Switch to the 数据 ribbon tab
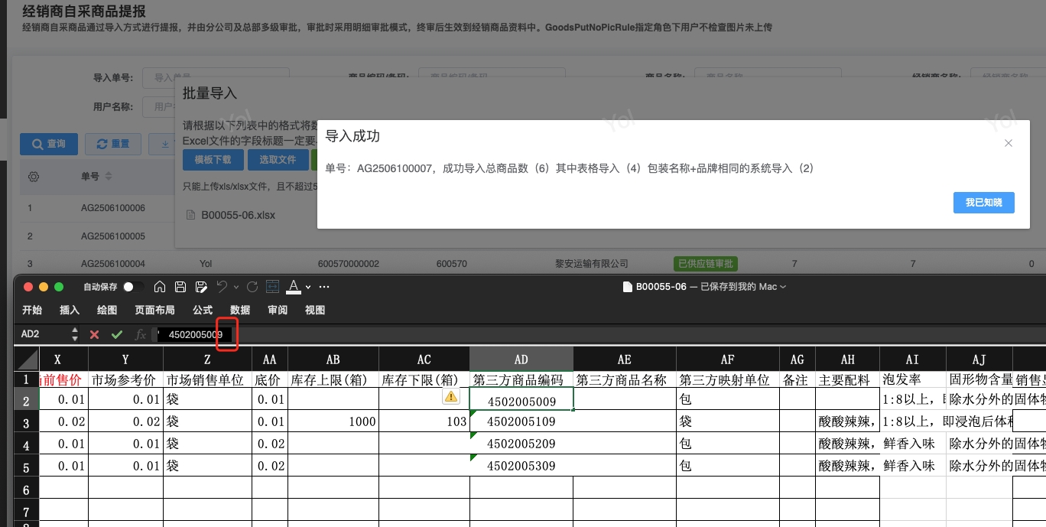1046x527 pixels. point(240,310)
